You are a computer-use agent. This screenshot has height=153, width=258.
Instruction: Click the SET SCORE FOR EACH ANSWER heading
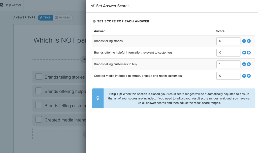tap(123, 21)
